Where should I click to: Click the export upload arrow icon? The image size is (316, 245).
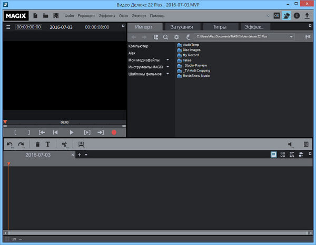[307, 16]
